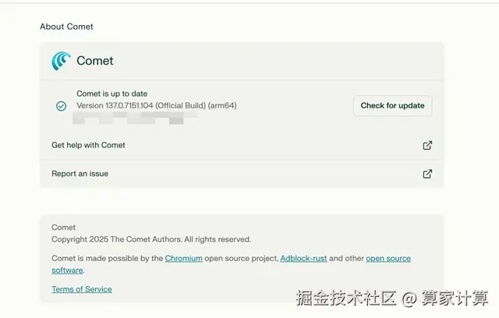Open Get help with Comet
This screenshot has height=318, width=499.
tap(242, 145)
